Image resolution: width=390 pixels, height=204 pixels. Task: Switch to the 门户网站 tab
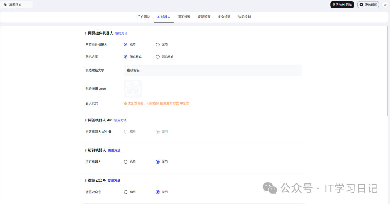tap(144, 17)
